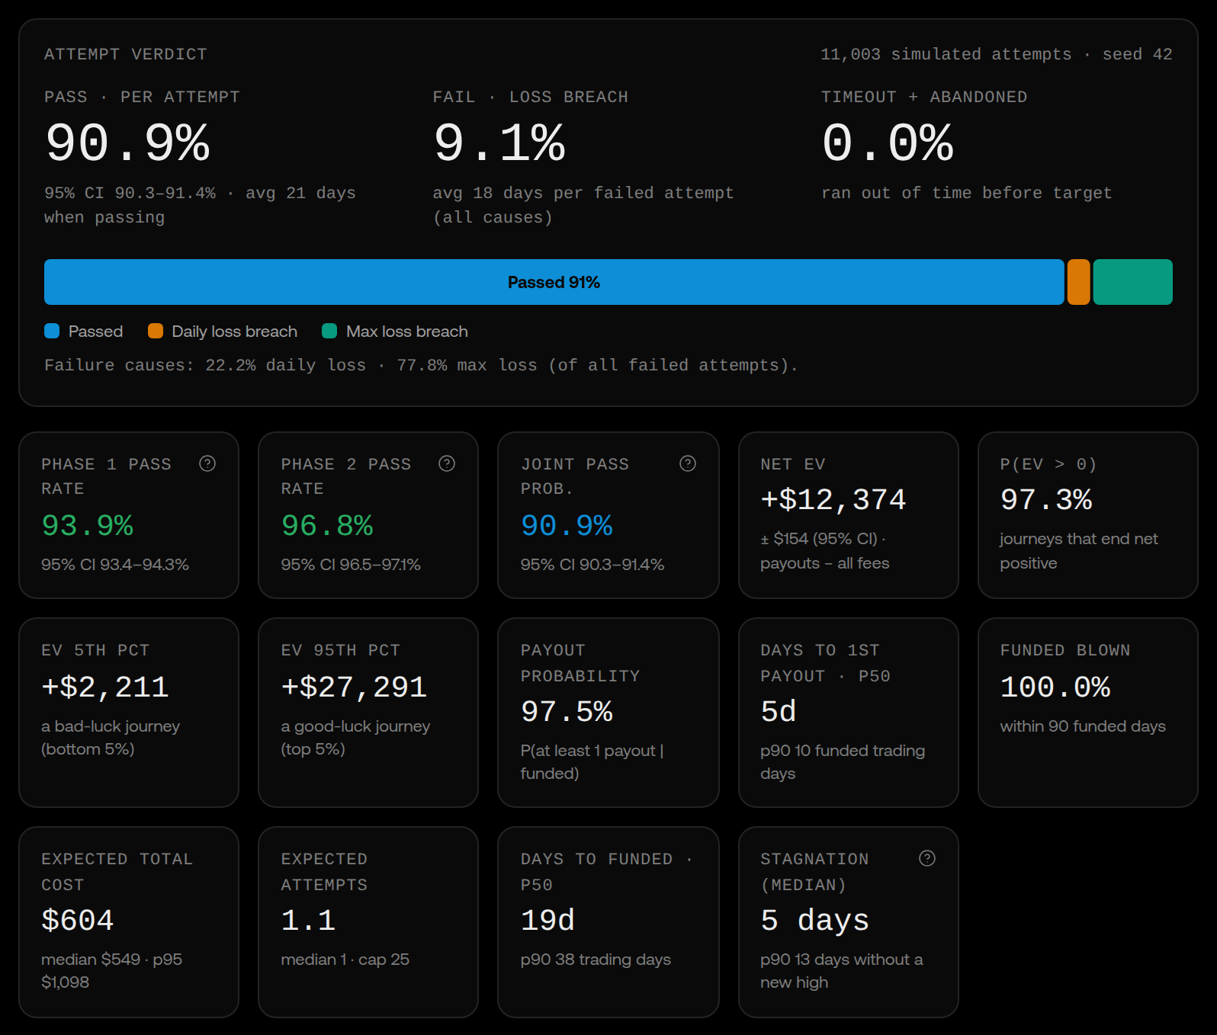Click the 93.9% Phase 1 pass rate value
Viewport: 1217px width, 1035px height.
(88, 525)
